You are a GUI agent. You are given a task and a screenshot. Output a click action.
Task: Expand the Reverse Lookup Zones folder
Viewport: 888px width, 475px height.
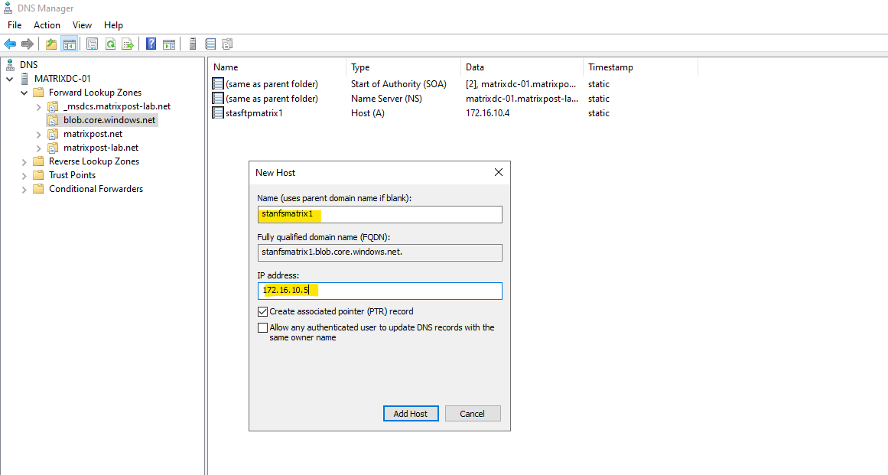[24, 162]
